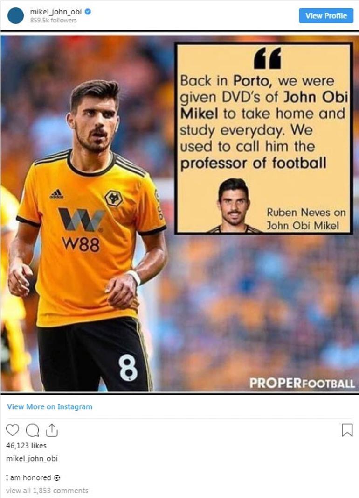Click the 859.5k followers text

pyautogui.click(x=53, y=21)
